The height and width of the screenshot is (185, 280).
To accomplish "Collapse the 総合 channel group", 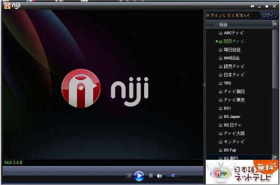I will (216, 25).
